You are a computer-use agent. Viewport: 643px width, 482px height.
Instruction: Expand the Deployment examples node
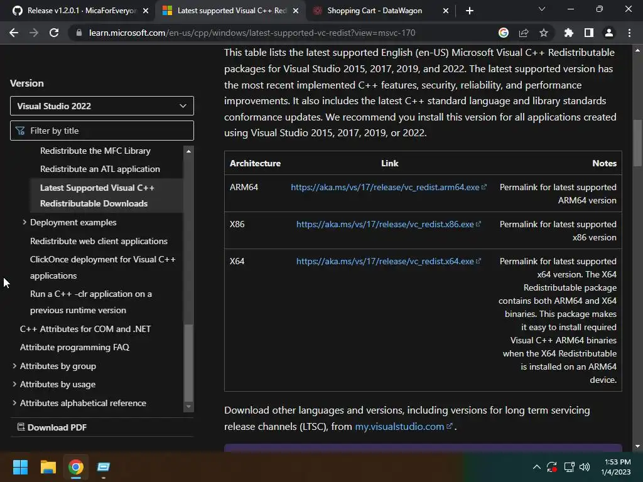(24, 222)
